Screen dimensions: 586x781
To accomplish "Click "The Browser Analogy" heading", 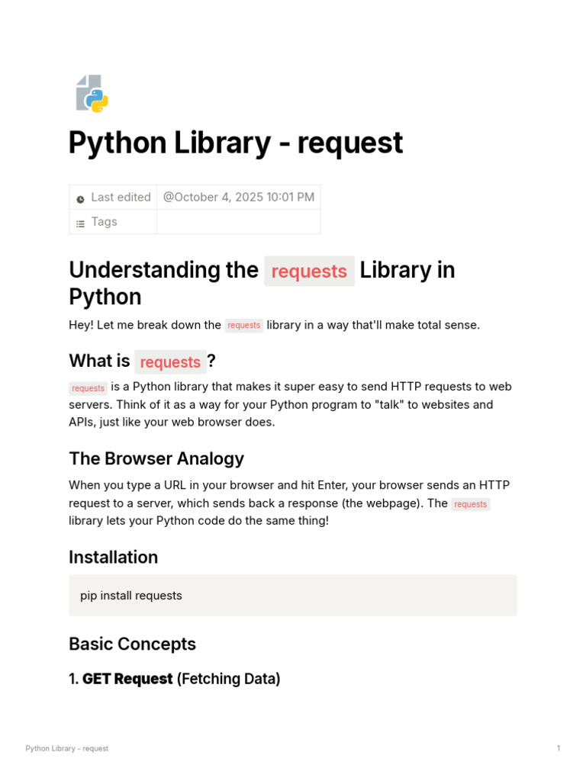I will [156, 459].
